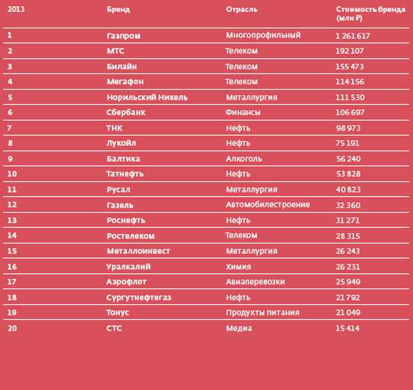413x390 pixels.
Task: Click the Автомобилестроение industry cell
Action: (268, 205)
